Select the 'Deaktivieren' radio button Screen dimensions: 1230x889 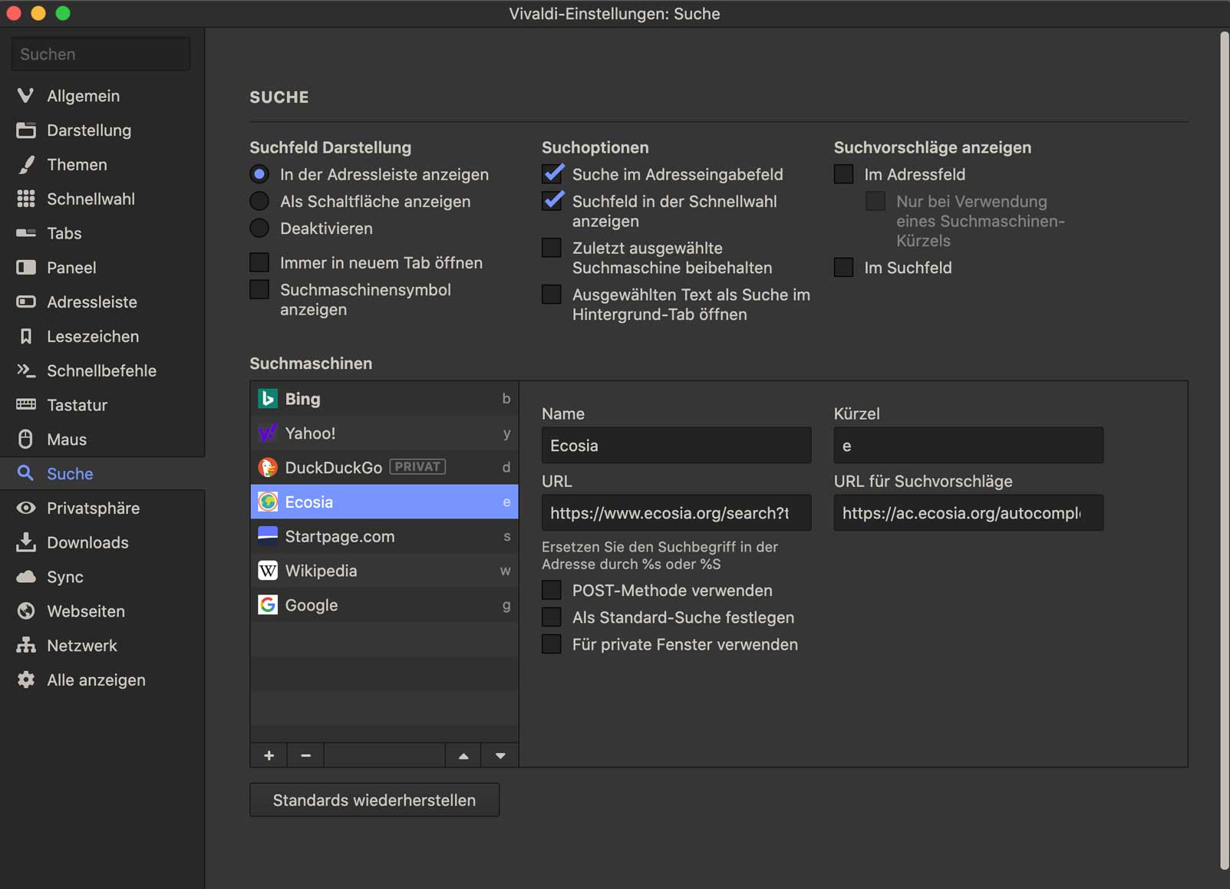(x=259, y=228)
